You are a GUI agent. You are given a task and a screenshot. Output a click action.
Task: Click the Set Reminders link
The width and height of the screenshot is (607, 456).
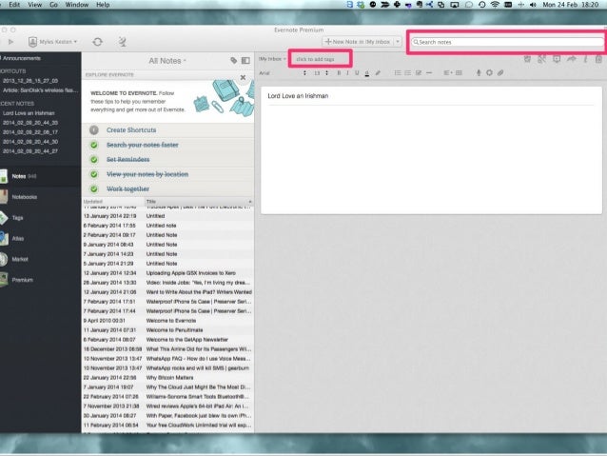point(127,160)
